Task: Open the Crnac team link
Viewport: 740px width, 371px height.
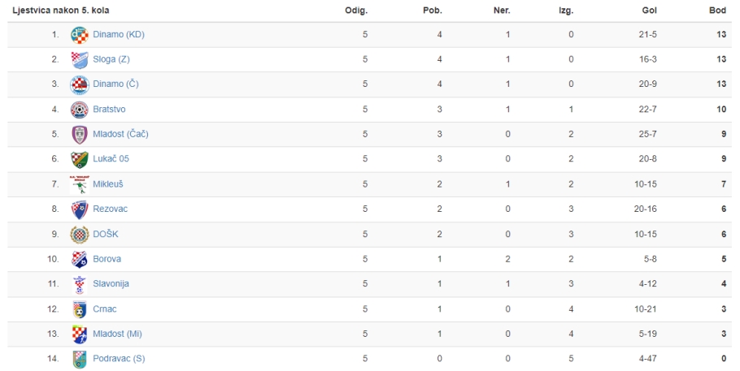Action: [x=105, y=308]
